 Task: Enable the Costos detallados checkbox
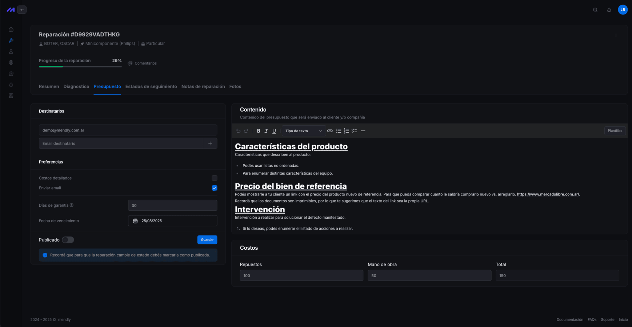(215, 178)
